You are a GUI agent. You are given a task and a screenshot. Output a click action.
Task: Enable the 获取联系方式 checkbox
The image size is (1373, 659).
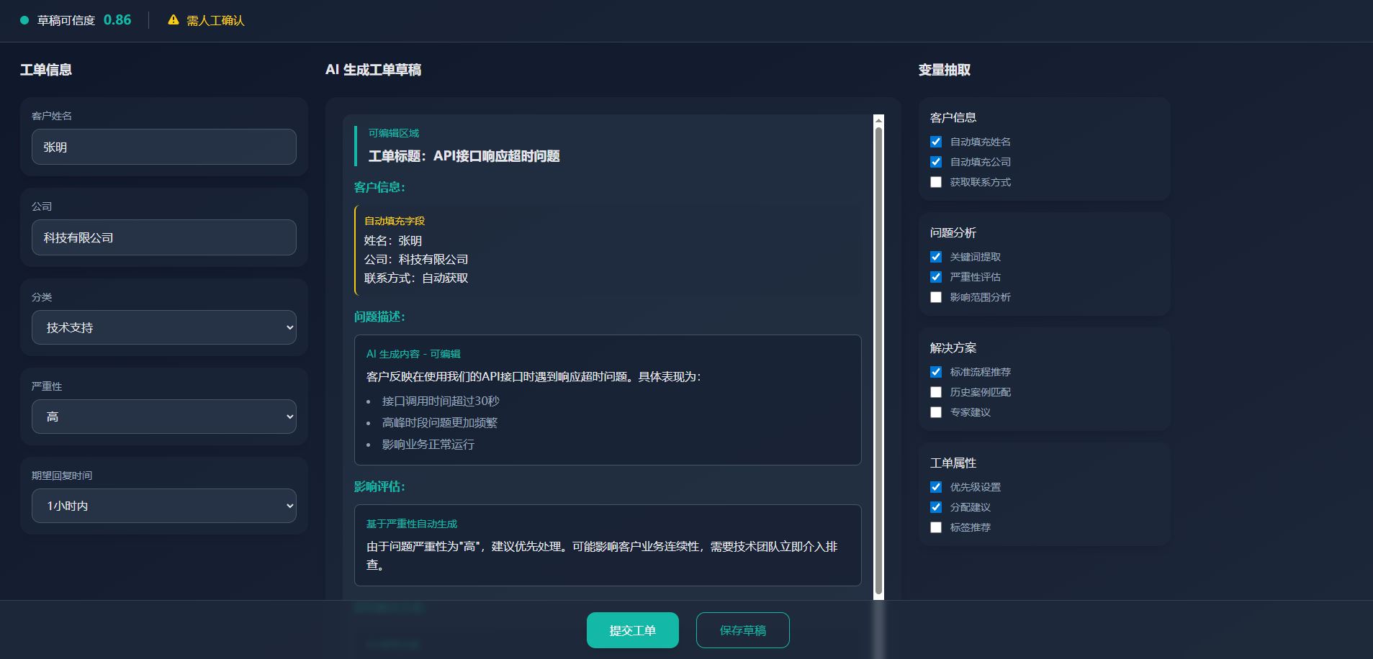click(x=936, y=182)
